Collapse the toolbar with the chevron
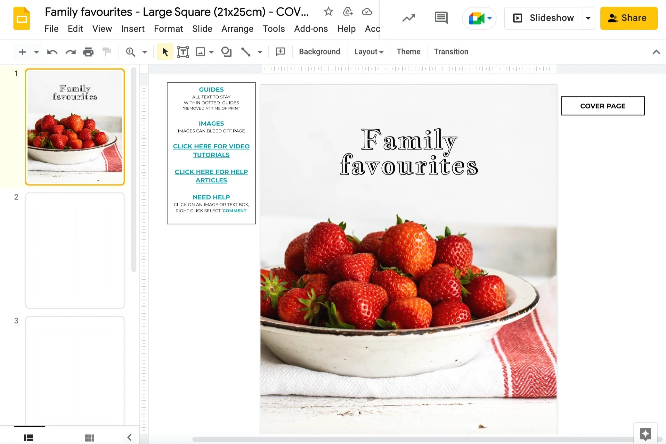The width and height of the screenshot is (666, 444). (x=656, y=52)
